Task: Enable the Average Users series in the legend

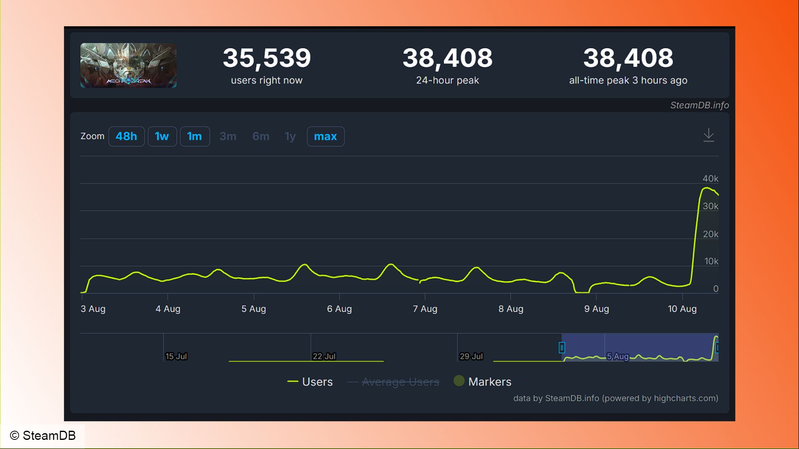Action: click(x=393, y=382)
